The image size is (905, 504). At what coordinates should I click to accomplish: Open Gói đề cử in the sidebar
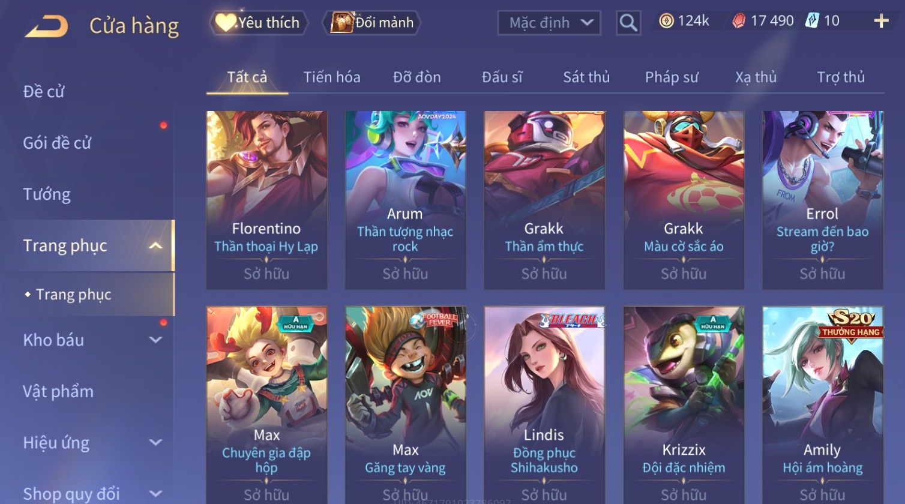tap(57, 143)
